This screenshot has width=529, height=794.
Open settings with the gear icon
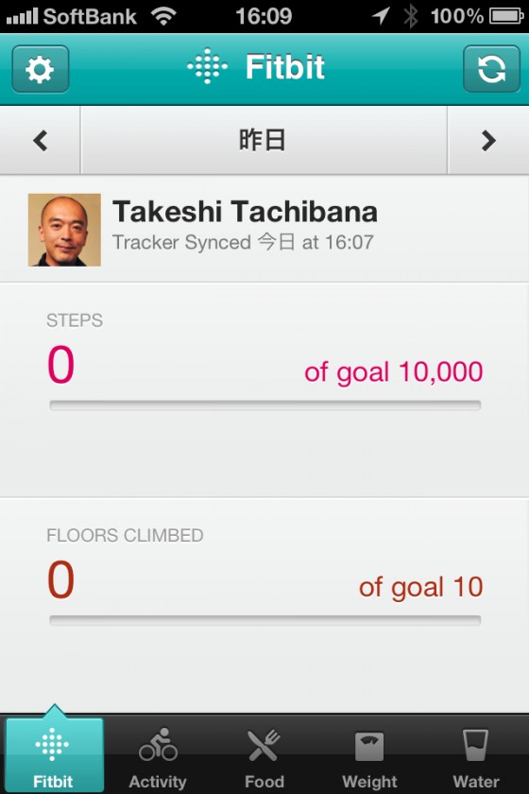click(x=41, y=69)
